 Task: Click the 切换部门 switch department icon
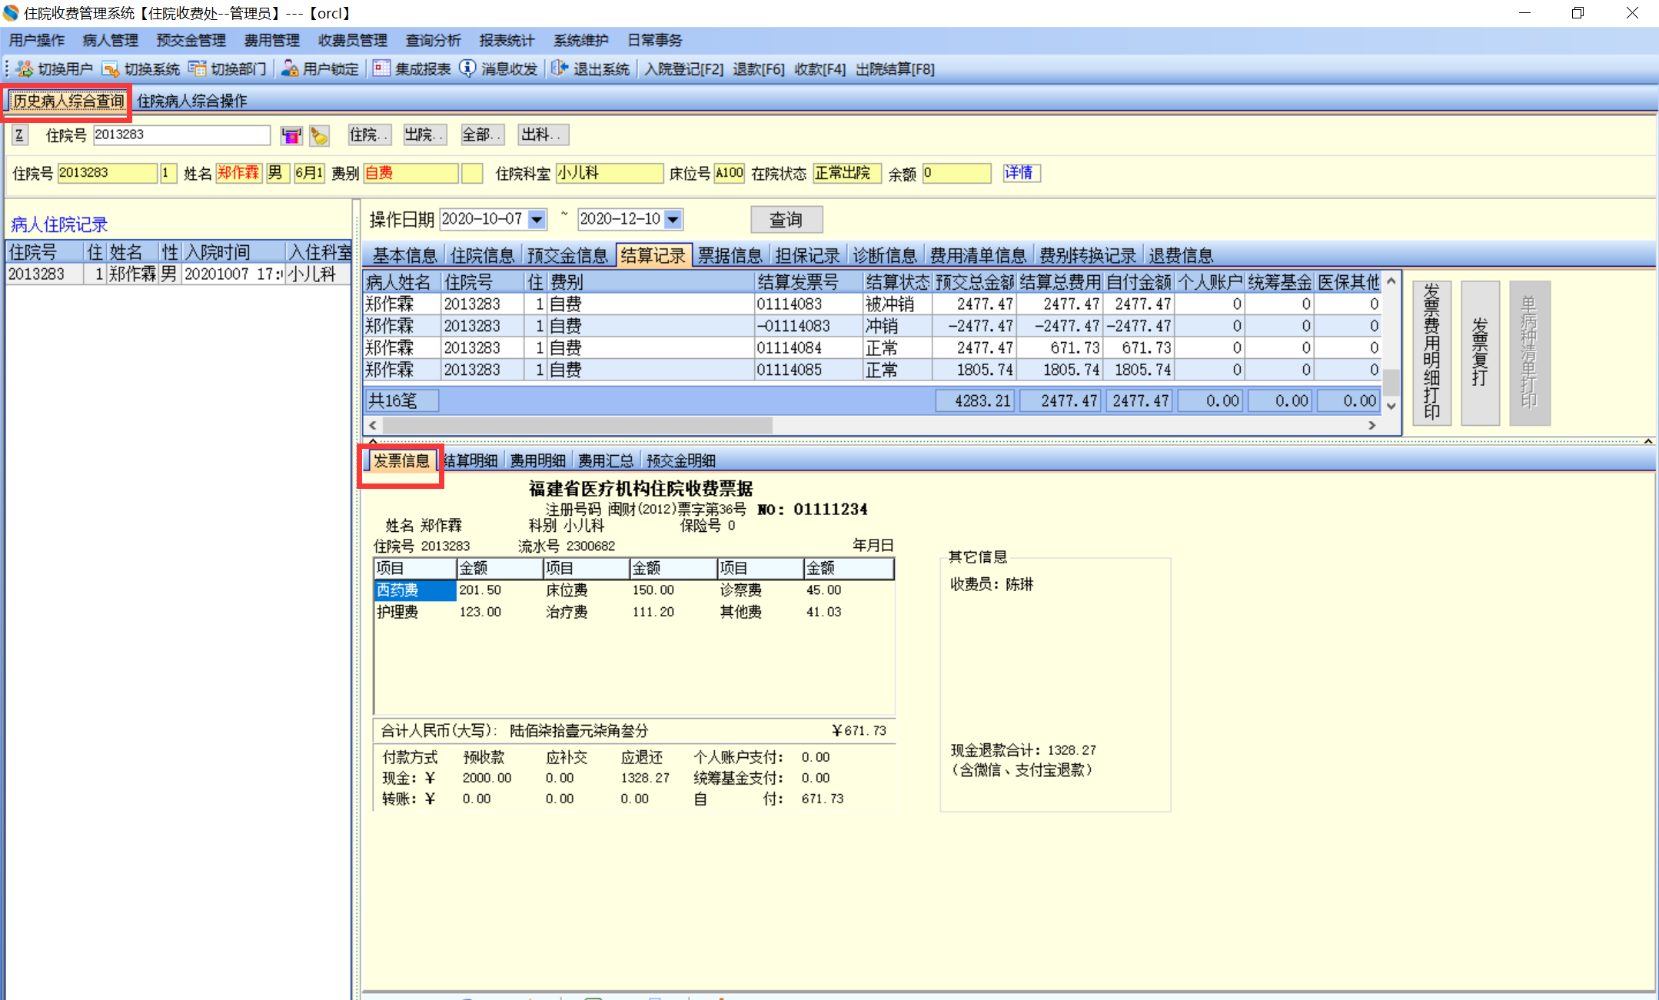click(198, 69)
